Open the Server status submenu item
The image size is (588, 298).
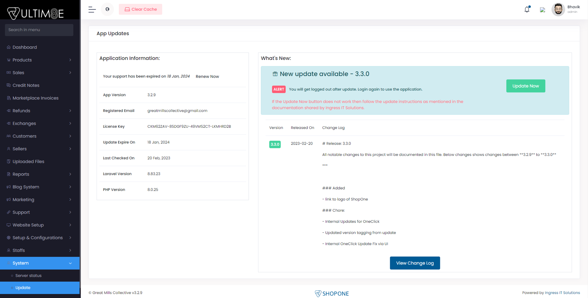coord(29,275)
